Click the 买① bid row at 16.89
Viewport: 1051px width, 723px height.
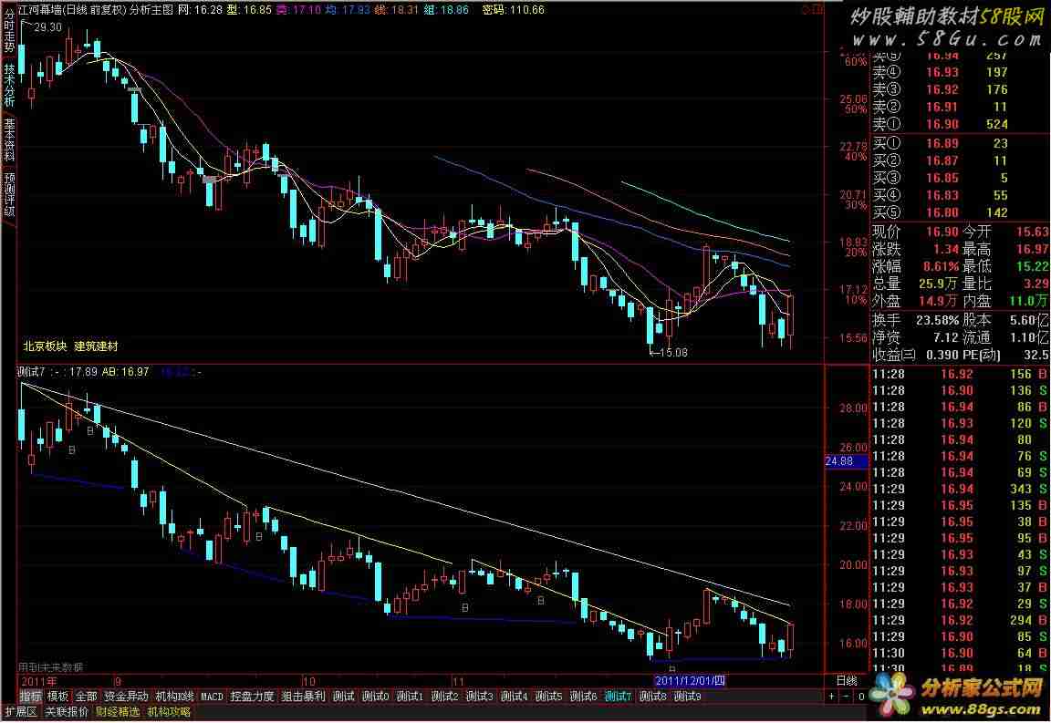[959, 143]
